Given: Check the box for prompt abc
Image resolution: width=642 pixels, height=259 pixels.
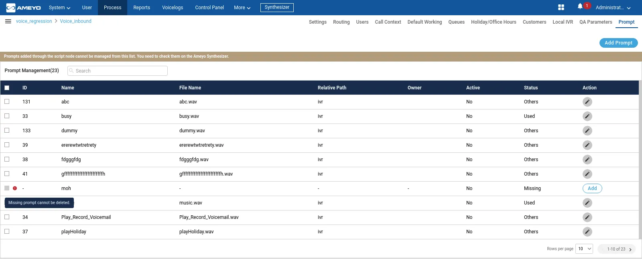Looking at the screenshot, I should [7, 101].
